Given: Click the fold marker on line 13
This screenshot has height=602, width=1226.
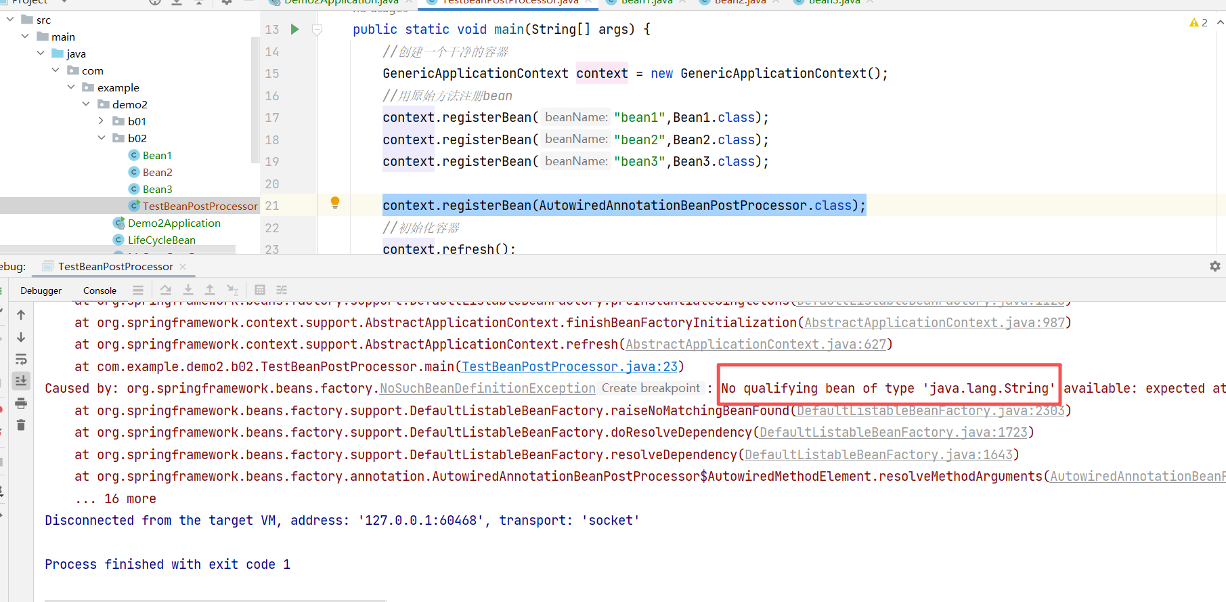Looking at the screenshot, I should 317,30.
